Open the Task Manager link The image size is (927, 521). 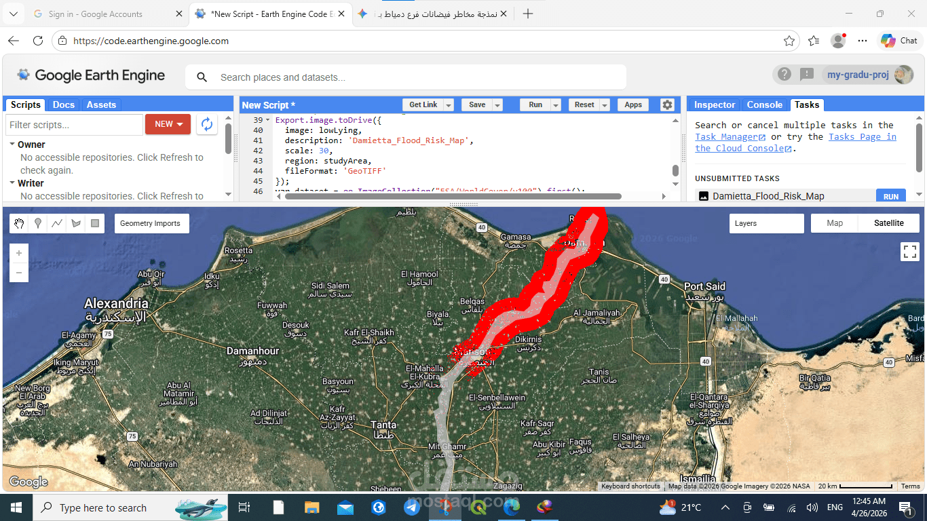[x=731, y=136]
